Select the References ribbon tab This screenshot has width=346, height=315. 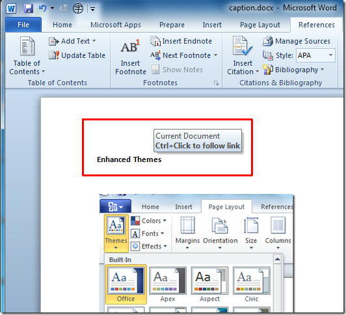pos(317,25)
